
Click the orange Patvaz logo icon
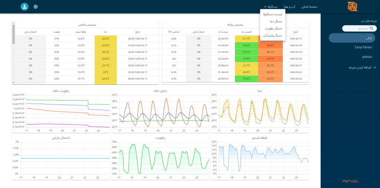pyautogui.click(x=352, y=7)
